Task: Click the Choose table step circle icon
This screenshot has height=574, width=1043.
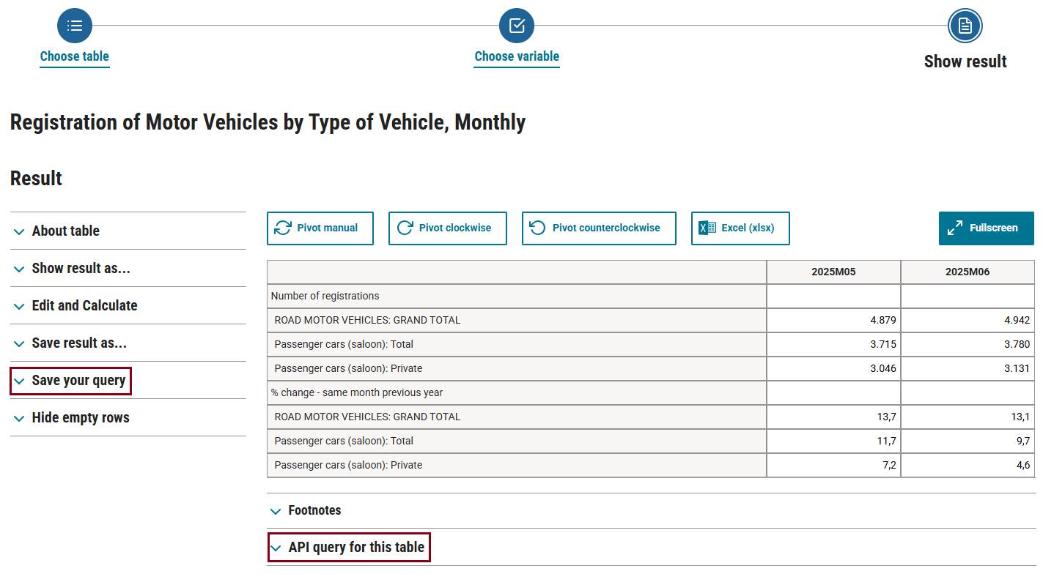Action: [x=75, y=26]
